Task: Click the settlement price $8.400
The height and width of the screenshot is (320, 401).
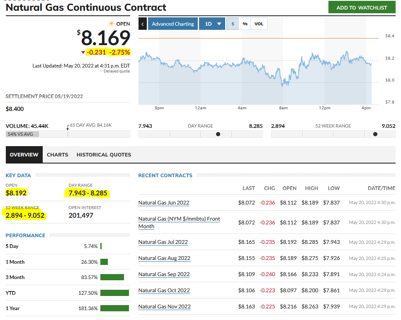Action: point(15,109)
